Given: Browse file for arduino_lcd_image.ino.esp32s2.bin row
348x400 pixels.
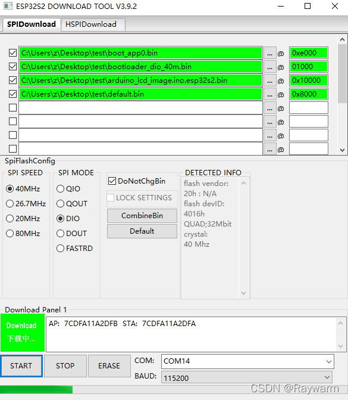Looking at the screenshot, I should (270, 80).
